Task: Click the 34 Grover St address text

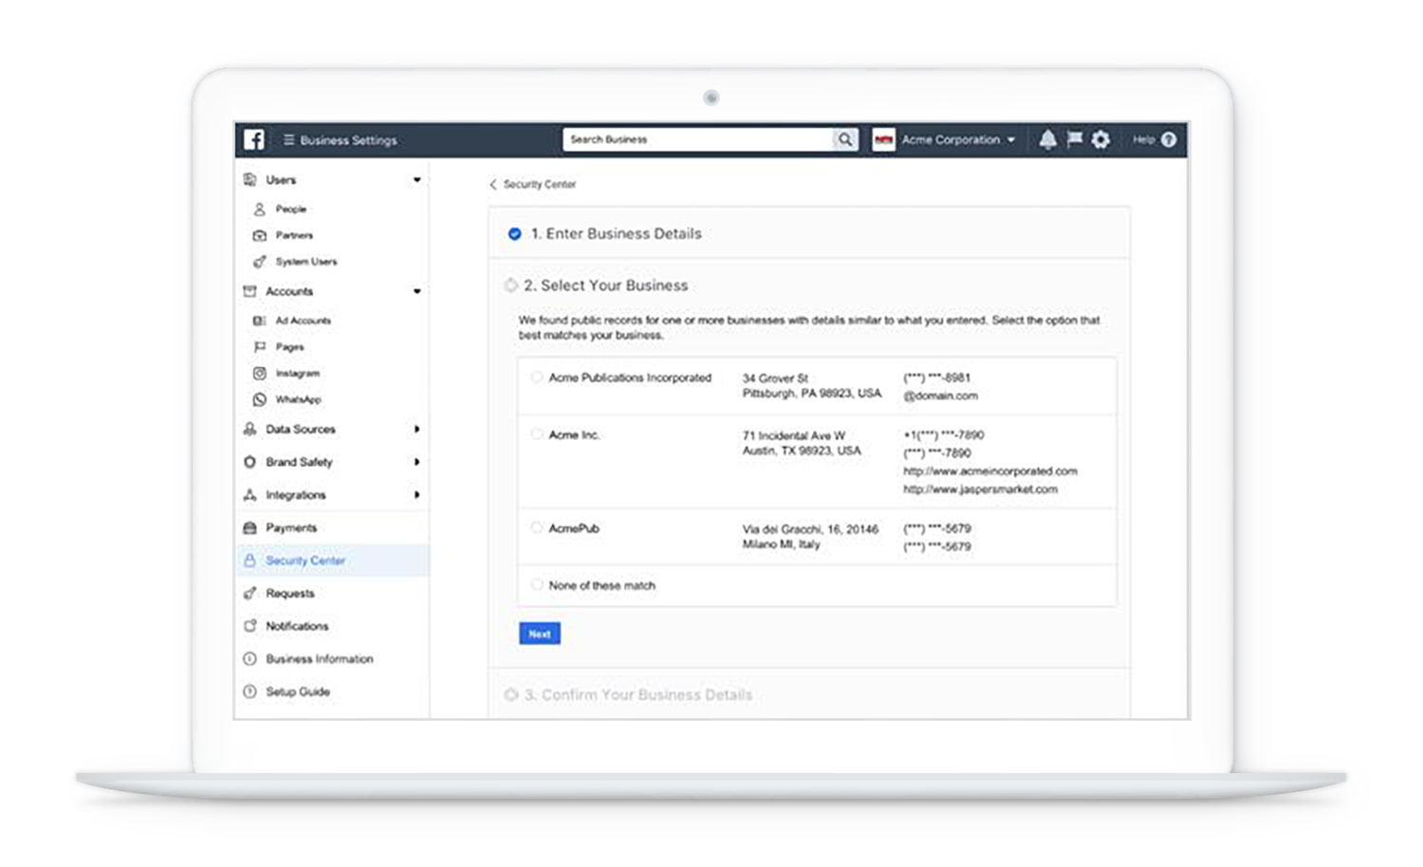Action: 776,378
